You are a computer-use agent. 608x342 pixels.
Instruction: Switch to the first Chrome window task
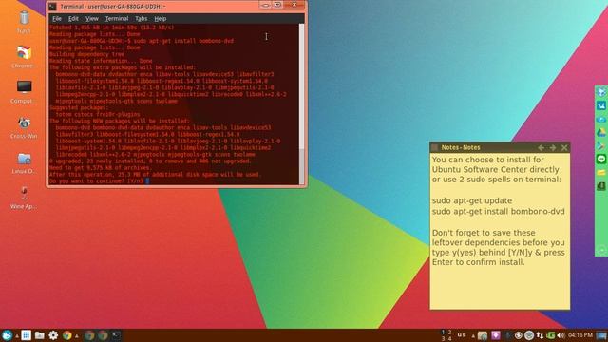pos(89,335)
